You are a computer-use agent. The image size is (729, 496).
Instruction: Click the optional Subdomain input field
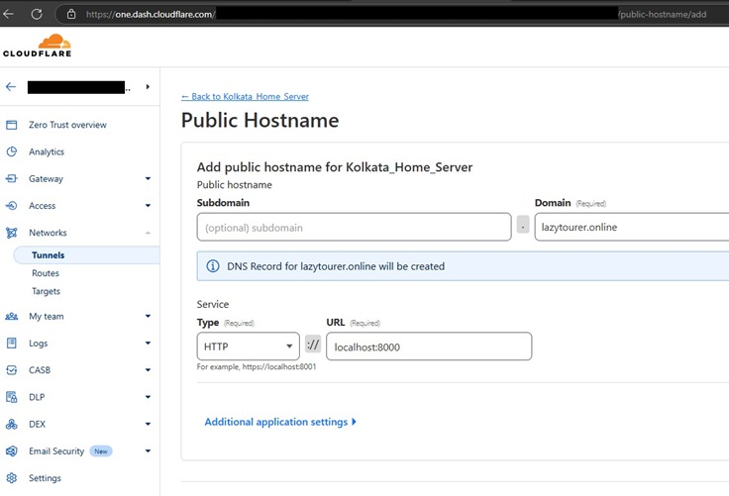[354, 227]
